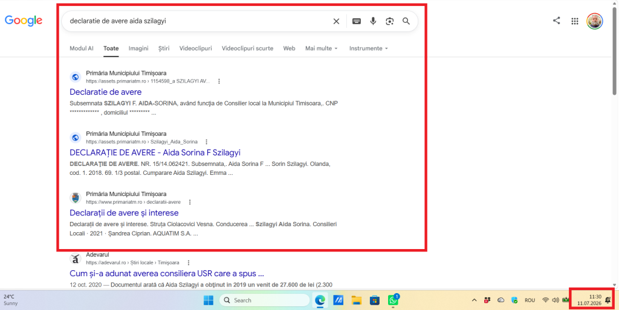The height and width of the screenshot is (310, 619).
Task: Open the Declarații de avere și interese link
Action: [124, 213]
